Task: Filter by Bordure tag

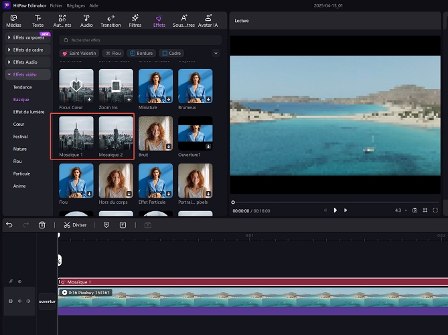Action: (141, 53)
